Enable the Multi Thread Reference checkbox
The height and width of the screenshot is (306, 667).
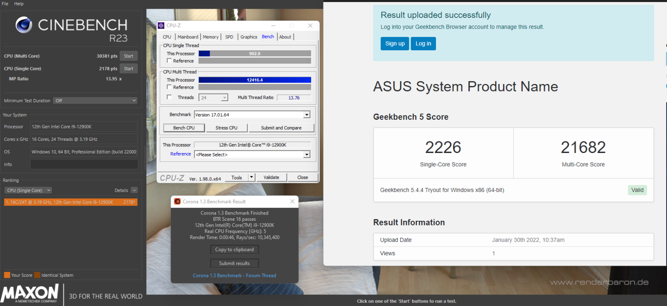169,87
